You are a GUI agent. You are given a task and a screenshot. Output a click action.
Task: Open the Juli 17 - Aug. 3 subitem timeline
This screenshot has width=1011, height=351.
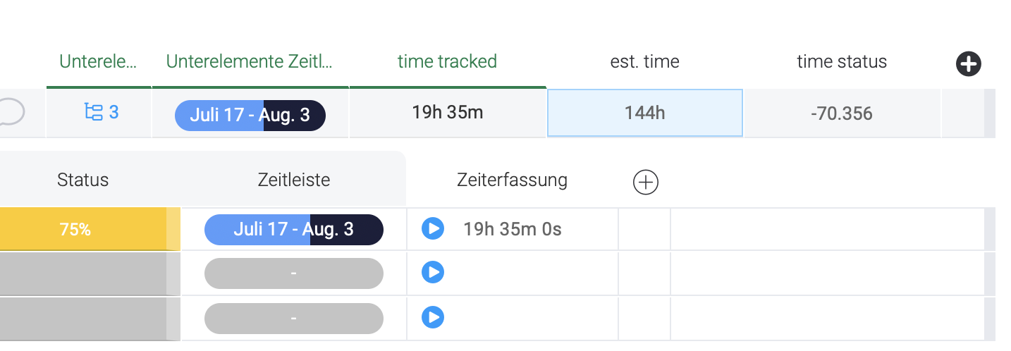point(294,230)
